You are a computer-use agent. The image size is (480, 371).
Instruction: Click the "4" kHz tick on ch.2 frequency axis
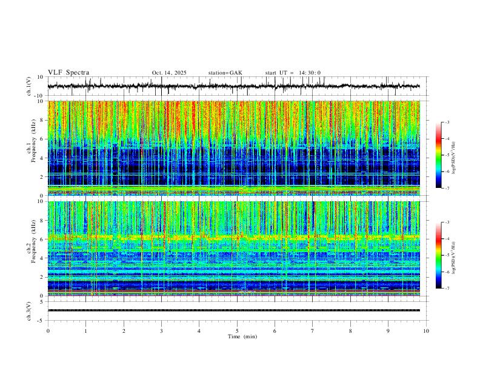pyautogui.click(x=42, y=258)
